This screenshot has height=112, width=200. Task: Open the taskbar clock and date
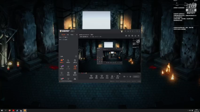tap(196, 111)
